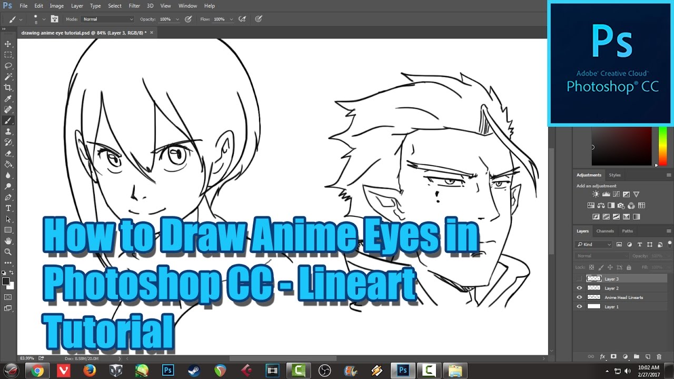
Task: Create new group folder icon
Action: click(636, 356)
